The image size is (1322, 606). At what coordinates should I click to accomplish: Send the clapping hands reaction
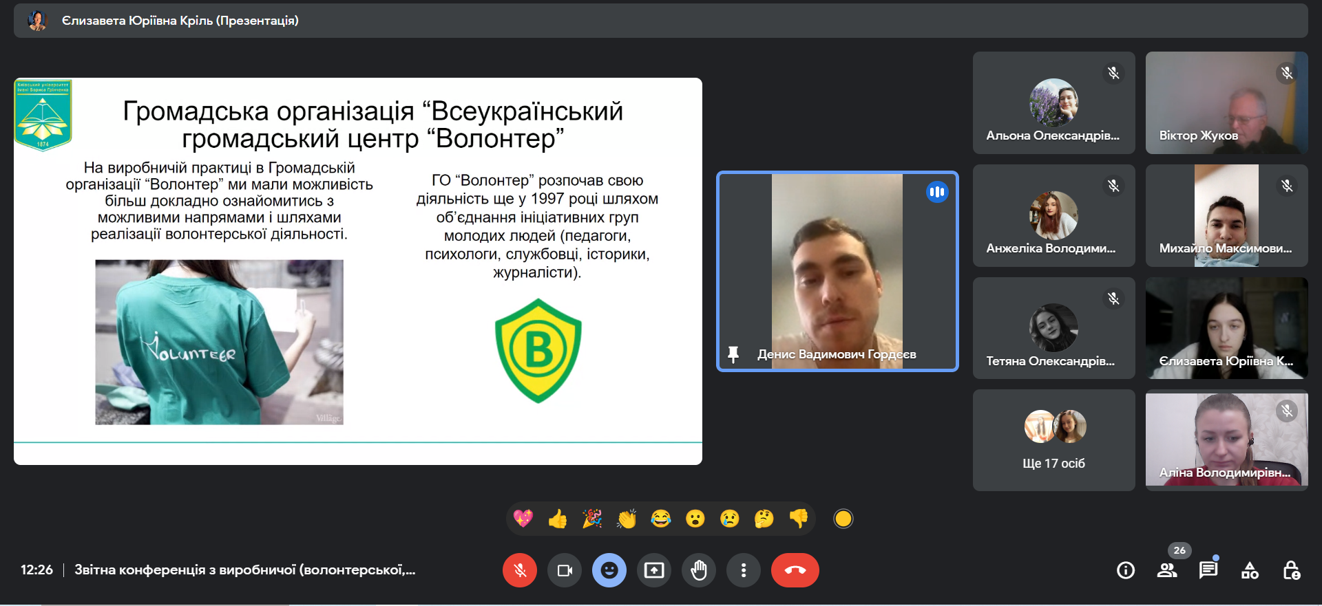pos(627,519)
